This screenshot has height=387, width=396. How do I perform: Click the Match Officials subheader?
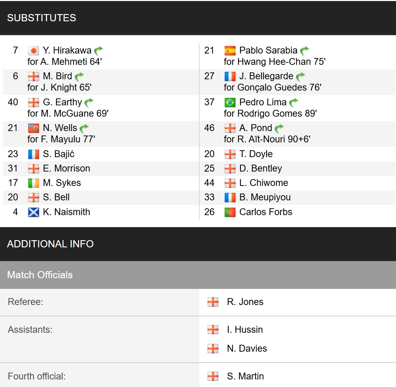point(198,275)
